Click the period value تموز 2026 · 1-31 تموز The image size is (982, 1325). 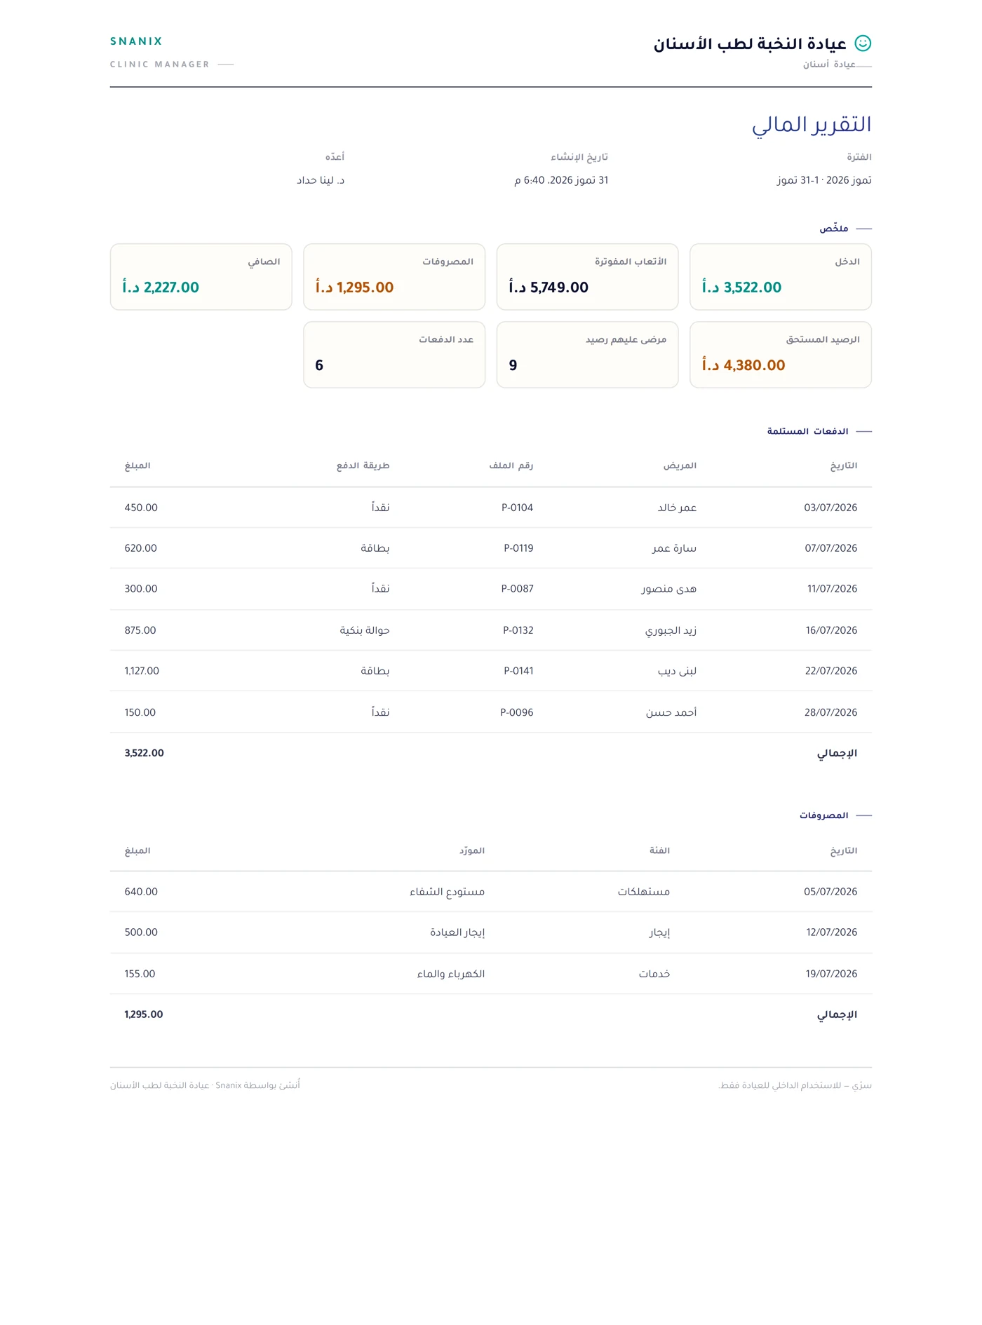tap(824, 180)
